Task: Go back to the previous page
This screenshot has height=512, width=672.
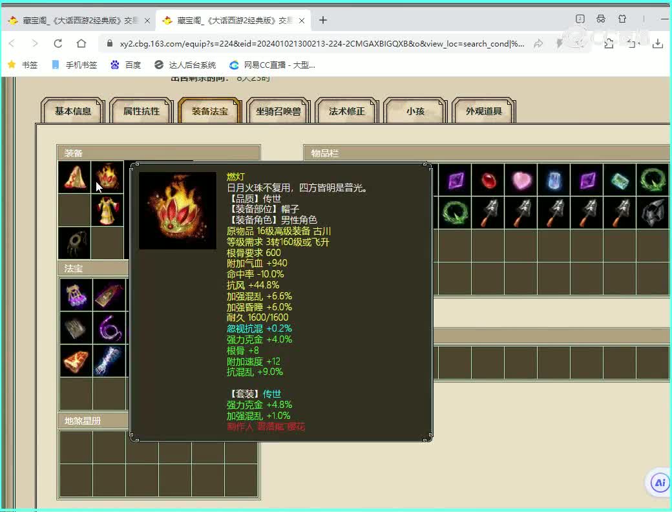Action: click(12, 43)
